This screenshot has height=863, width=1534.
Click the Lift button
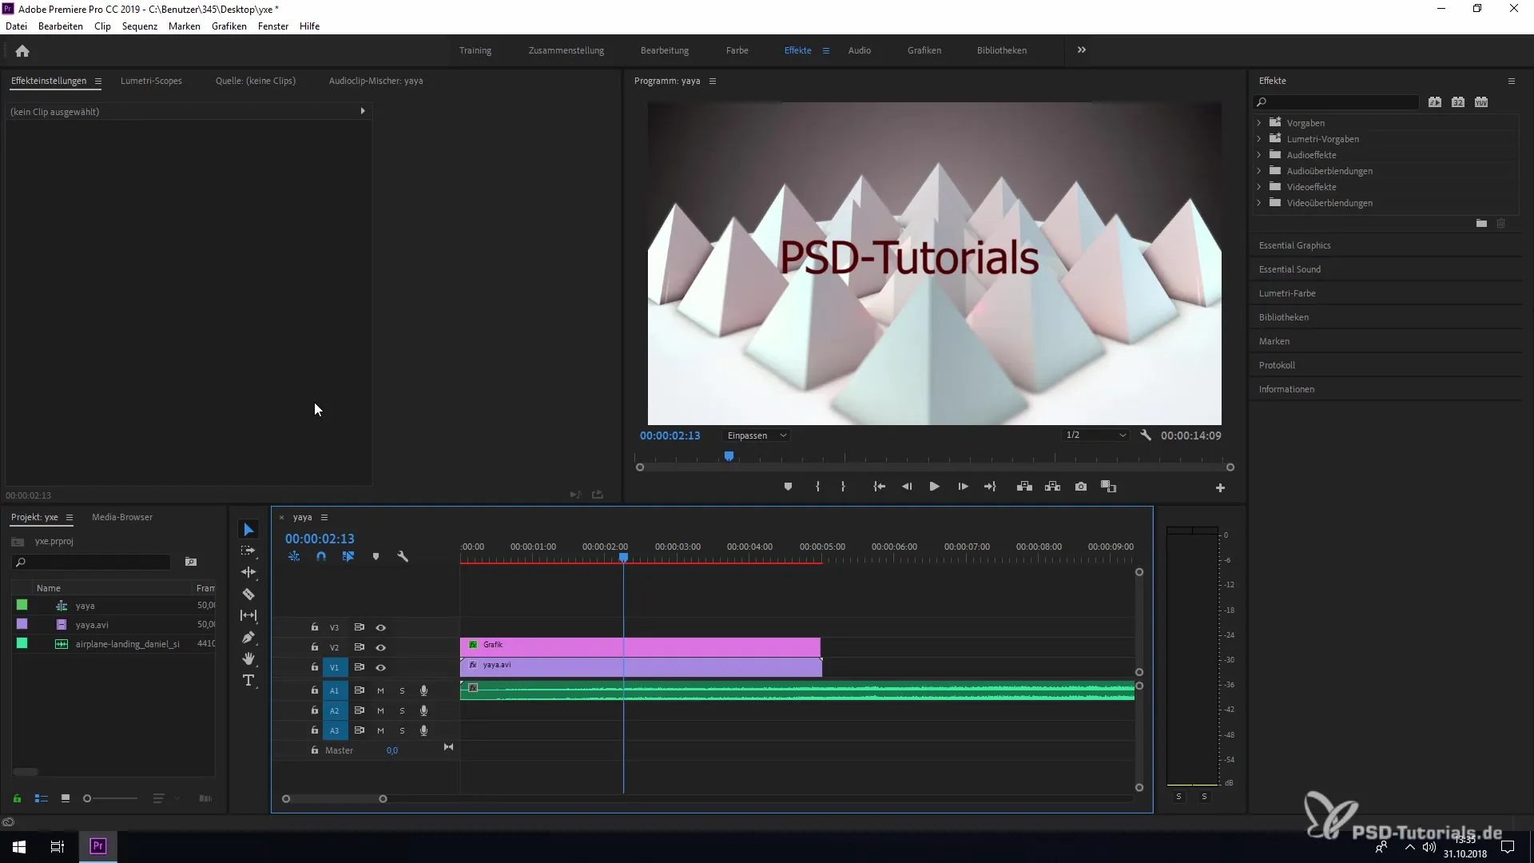(1024, 487)
